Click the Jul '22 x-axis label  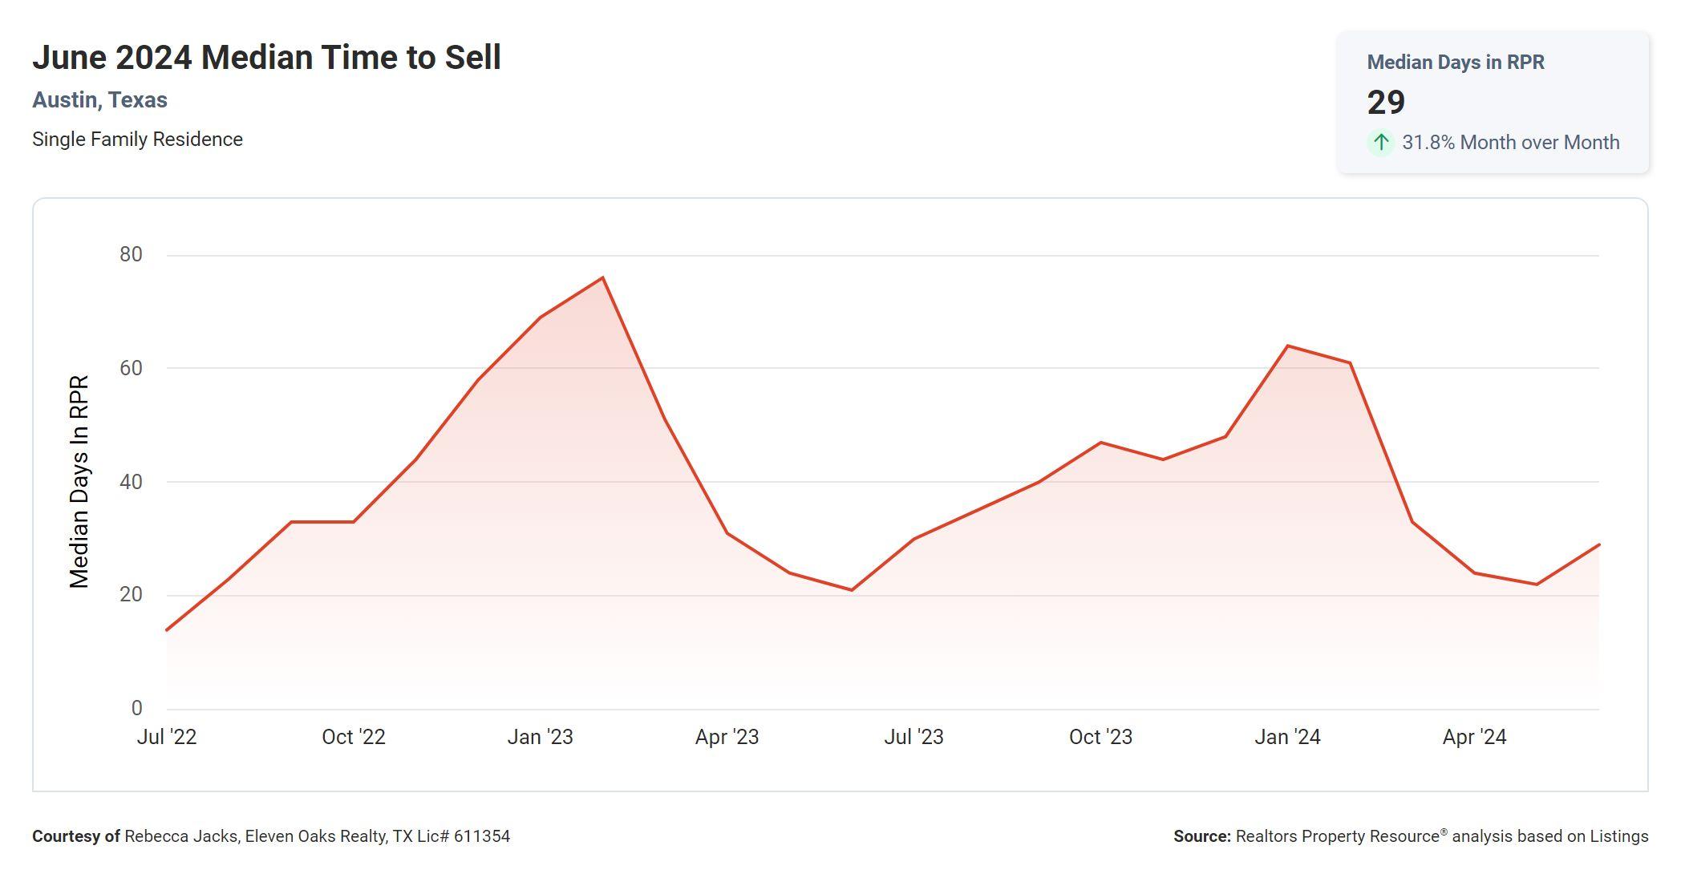[x=167, y=737]
